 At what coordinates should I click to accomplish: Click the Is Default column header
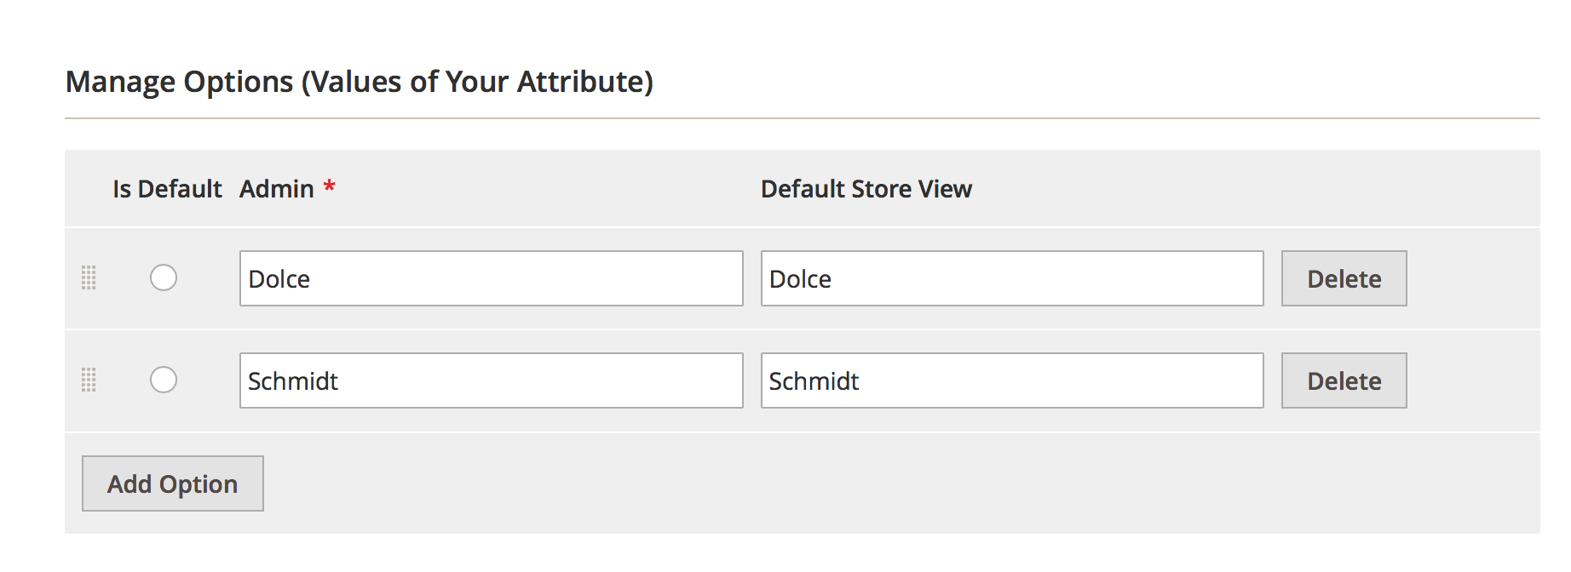point(167,189)
